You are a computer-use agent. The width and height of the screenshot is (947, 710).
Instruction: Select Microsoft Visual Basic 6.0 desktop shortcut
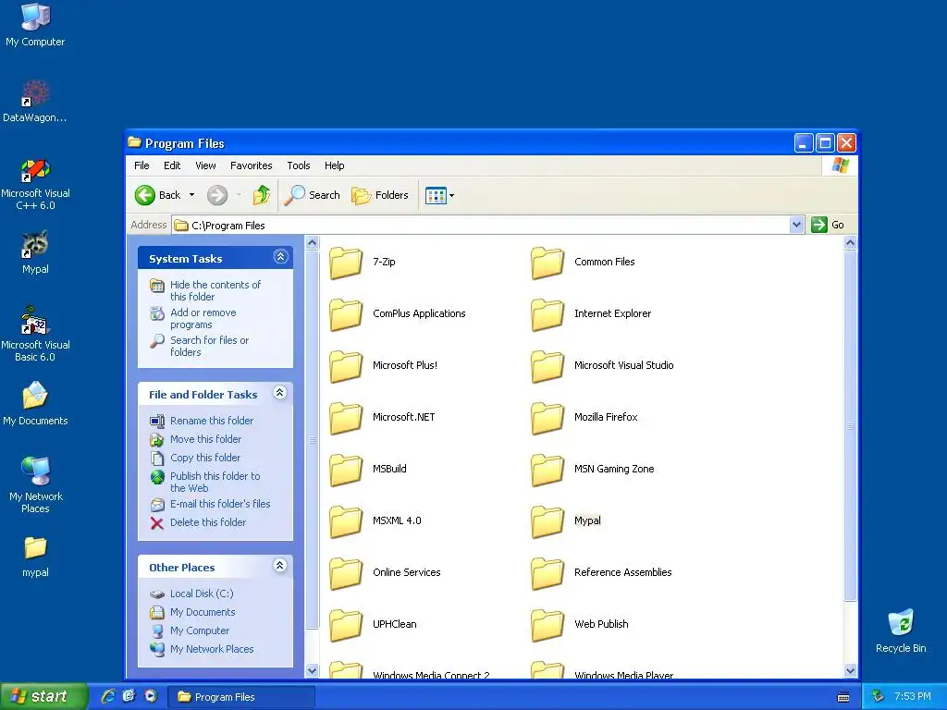(35, 335)
